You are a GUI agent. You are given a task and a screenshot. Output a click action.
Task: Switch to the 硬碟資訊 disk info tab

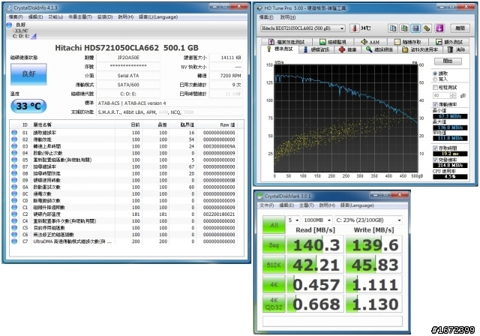coord(316,49)
